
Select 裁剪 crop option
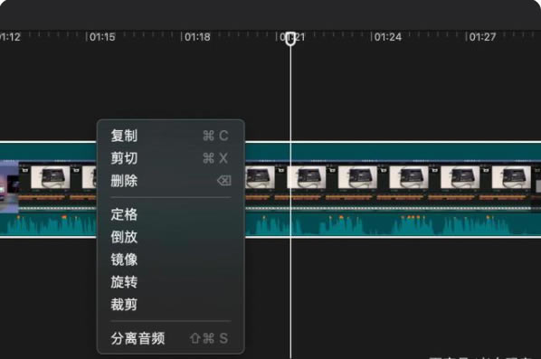[x=171, y=304]
